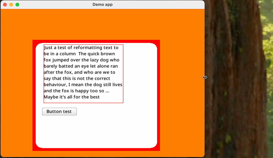Click the orange area left of the red box
This screenshot has height=158, width=273.
pyautogui.click(x=17, y=93)
